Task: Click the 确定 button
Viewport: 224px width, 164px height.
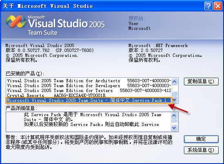Action: [201, 139]
